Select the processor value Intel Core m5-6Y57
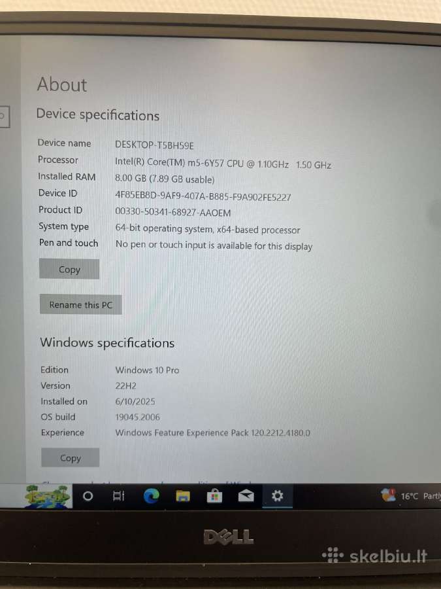 point(223,164)
